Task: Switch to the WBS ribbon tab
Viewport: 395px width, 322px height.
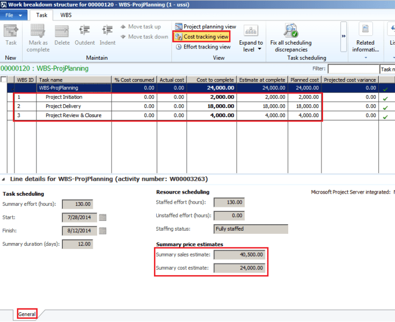Action: [x=66, y=15]
